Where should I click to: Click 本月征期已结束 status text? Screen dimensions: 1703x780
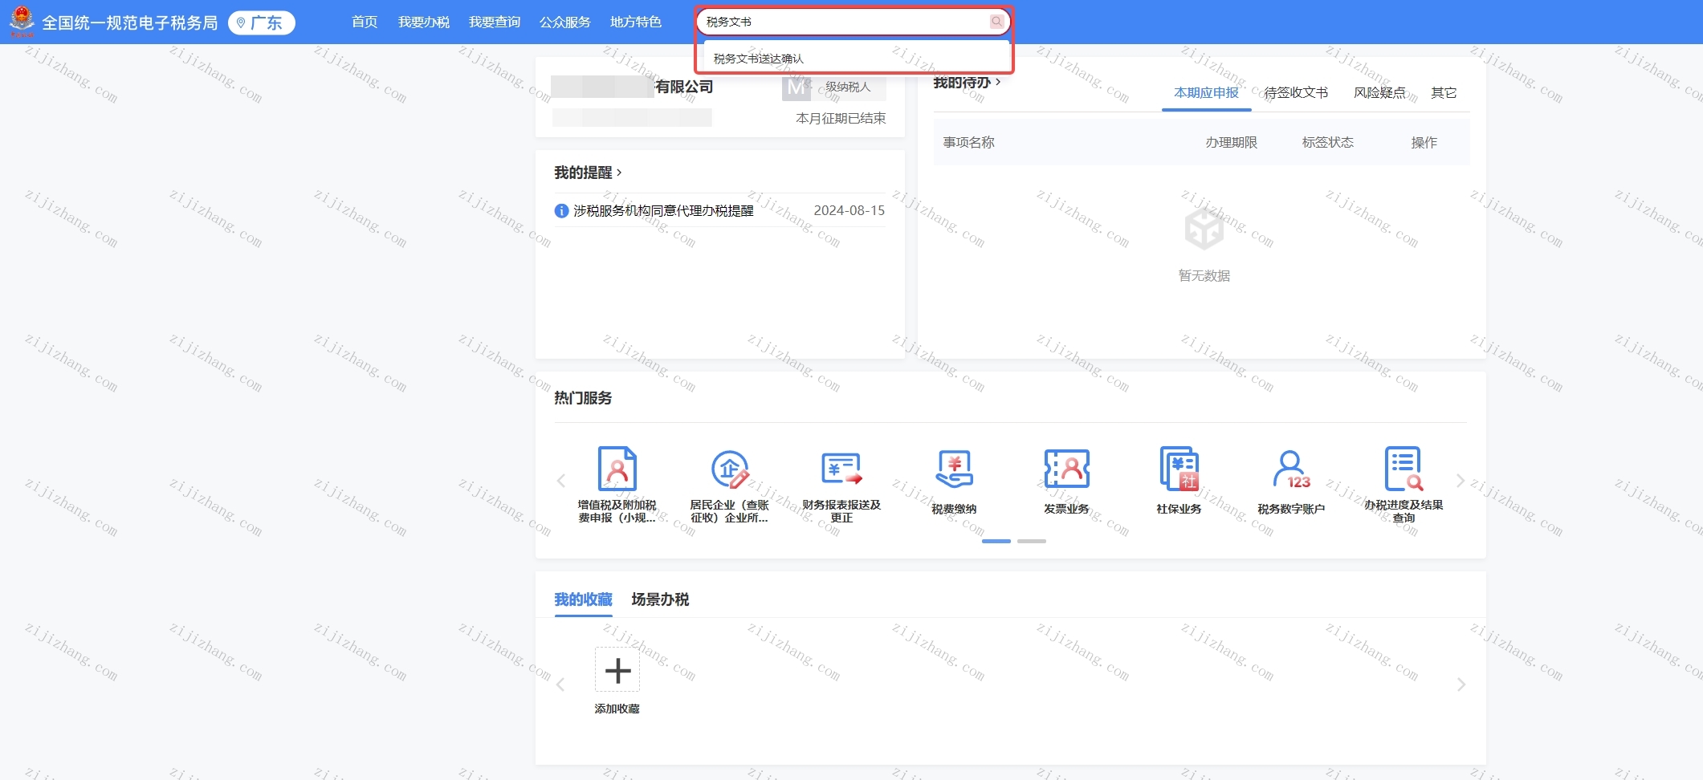(x=841, y=119)
